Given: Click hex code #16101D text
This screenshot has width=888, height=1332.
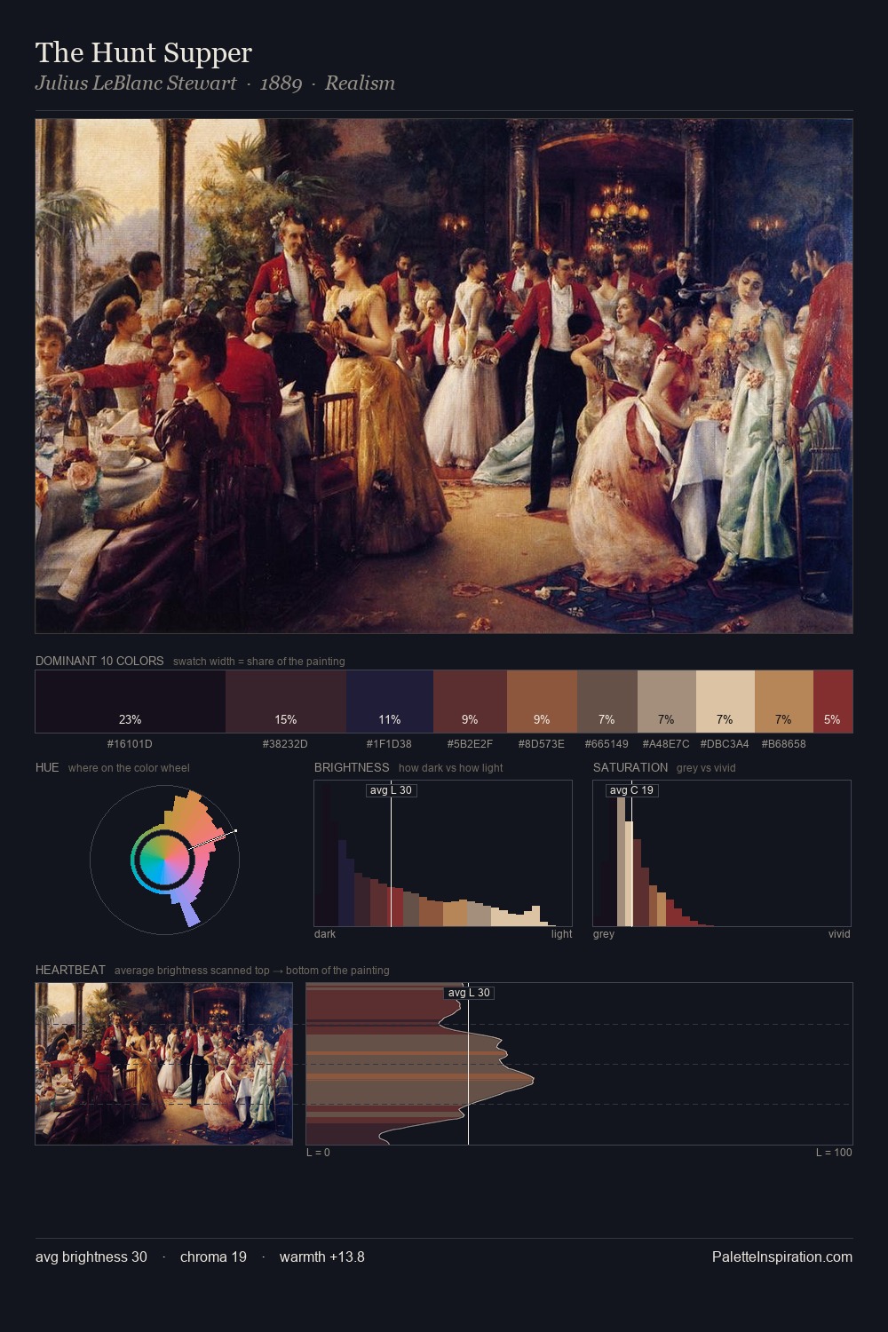Looking at the screenshot, I should pyautogui.click(x=130, y=744).
